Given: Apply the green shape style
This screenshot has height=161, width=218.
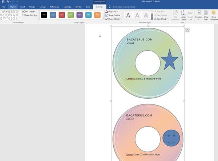Looking at the screenshot, I should coord(70,15).
